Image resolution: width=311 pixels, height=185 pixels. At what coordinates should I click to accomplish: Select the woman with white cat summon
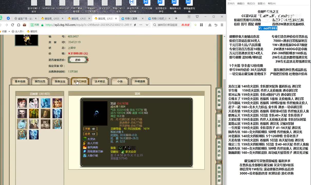click(34, 103)
